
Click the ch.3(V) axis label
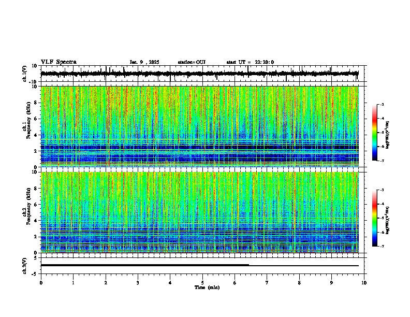[x=25, y=266]
